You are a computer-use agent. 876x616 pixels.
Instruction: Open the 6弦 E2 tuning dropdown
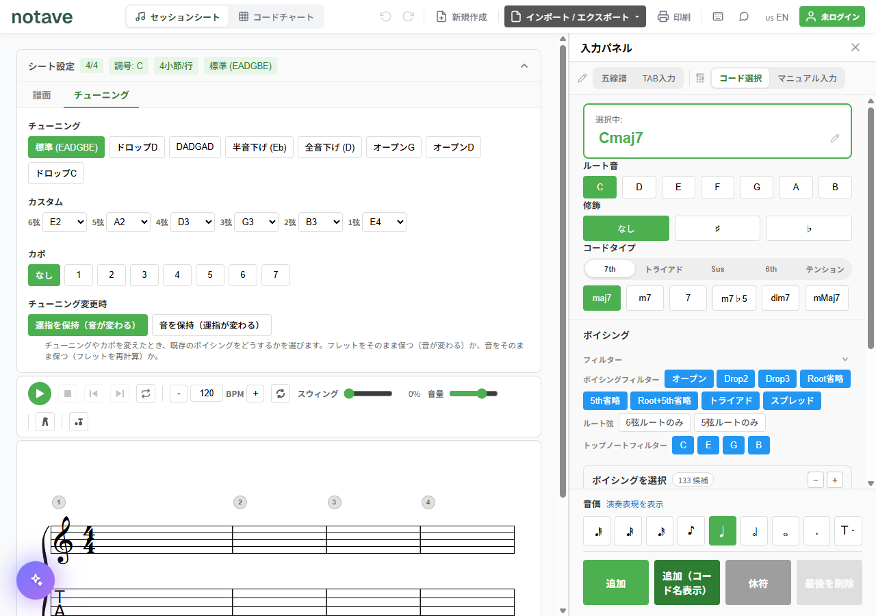65,222
